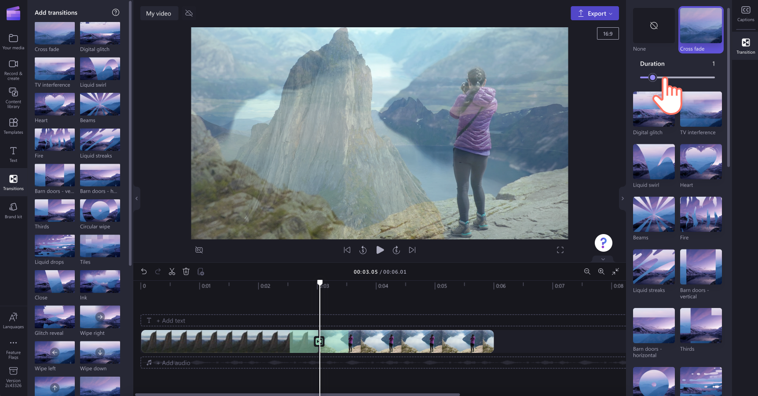Click the Clipchamp logo icon
This screenshot has height=396, width=758.
click(x=13, y=13)
